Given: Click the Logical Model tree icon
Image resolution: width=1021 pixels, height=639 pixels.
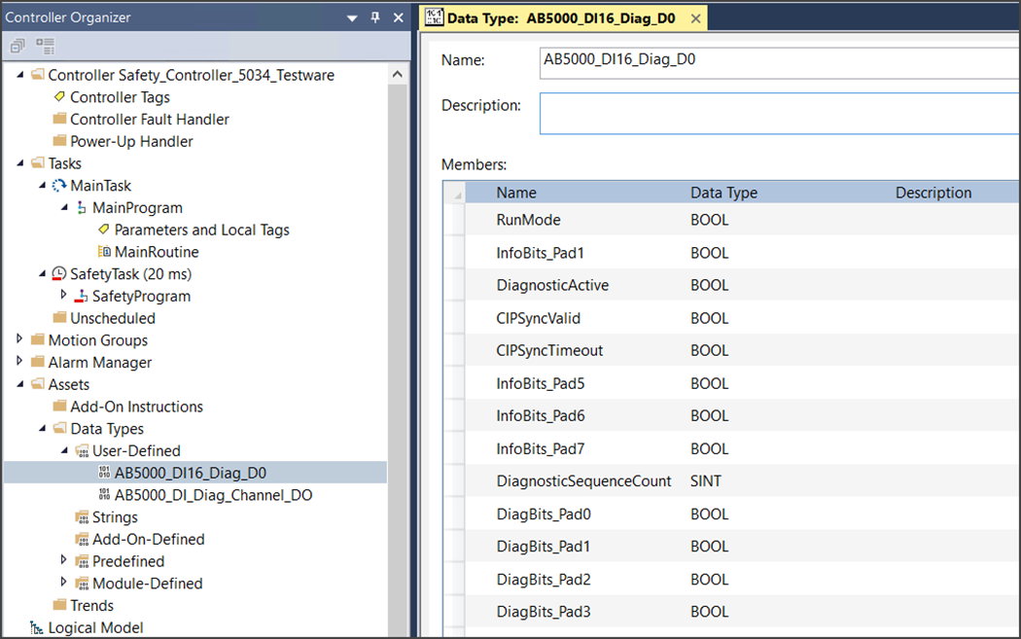Looking at the screenshot, I should coord(37,627).
